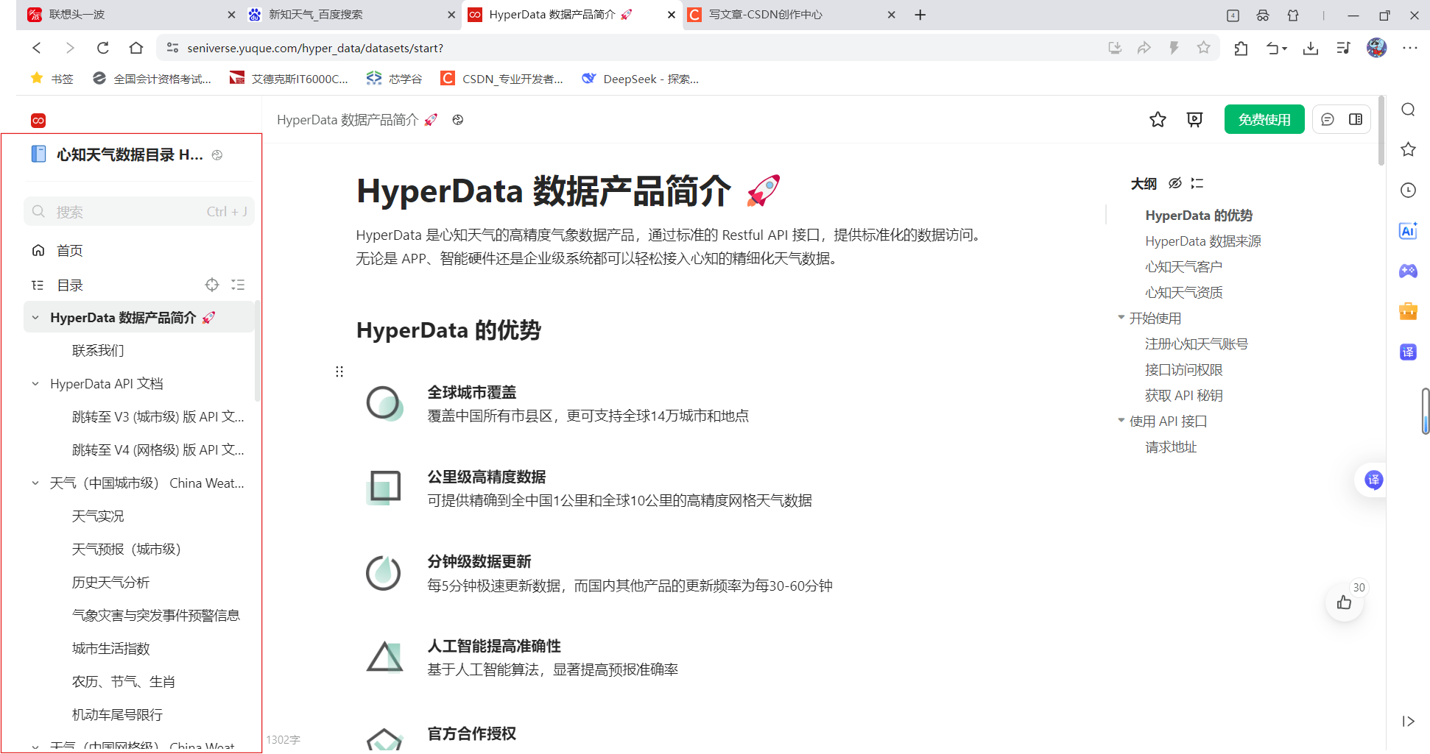Click the page vertical scrollbar thumb
The height and width of the screenshot is (754, 1430).
coord(1381,131)
